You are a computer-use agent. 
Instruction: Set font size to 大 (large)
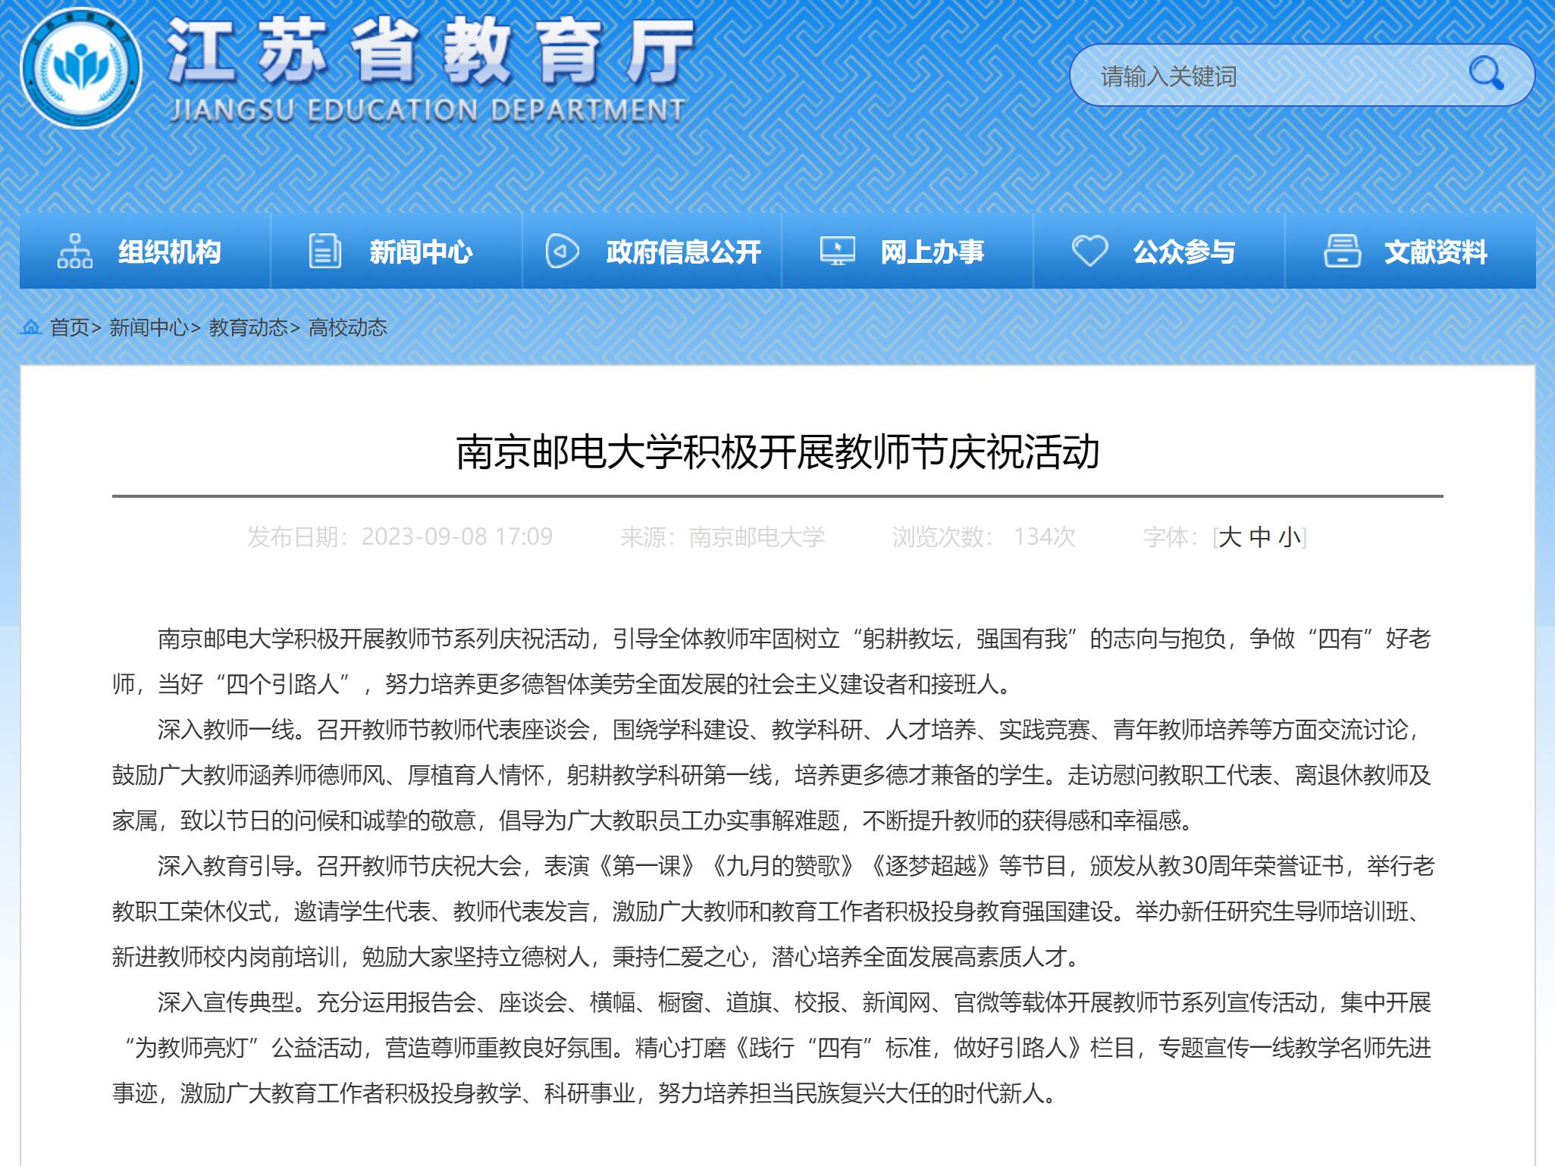(1230, 537)
